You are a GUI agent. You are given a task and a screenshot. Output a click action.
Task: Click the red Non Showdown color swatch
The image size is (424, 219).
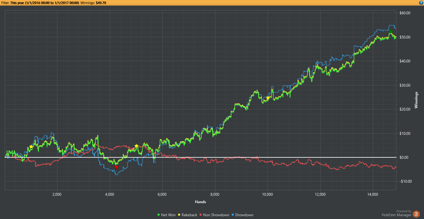click(201, 215)
